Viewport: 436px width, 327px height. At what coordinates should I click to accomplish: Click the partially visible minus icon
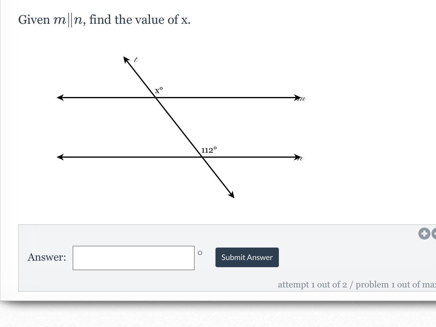(434, 234)
